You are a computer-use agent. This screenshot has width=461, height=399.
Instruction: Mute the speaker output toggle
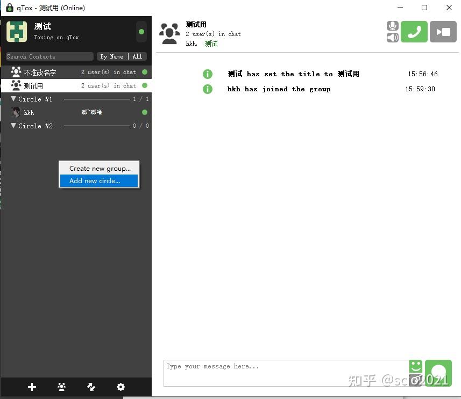coord(392,38)
